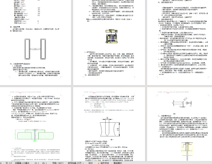This screenshot has height=164, width=212.
Task: Click the pull rod diagram with dimension 15
Action: pos(110,127)
